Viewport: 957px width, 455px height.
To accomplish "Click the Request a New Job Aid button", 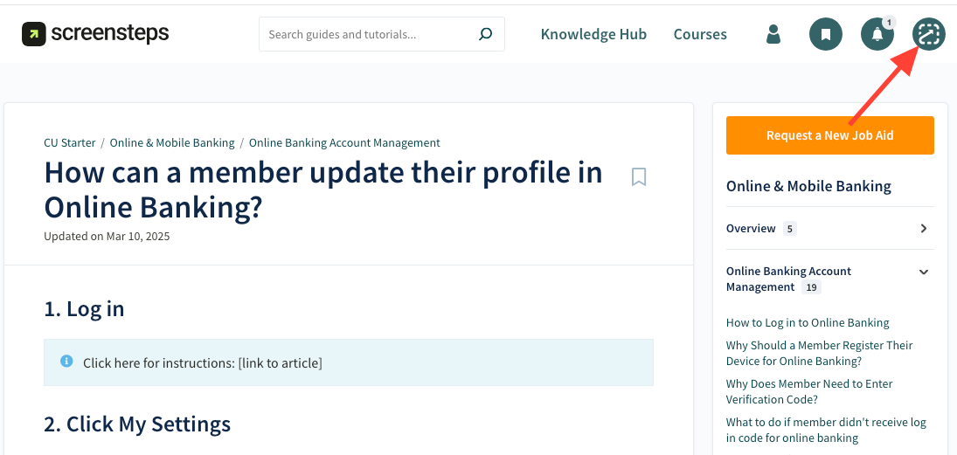I will click(829, 135).
